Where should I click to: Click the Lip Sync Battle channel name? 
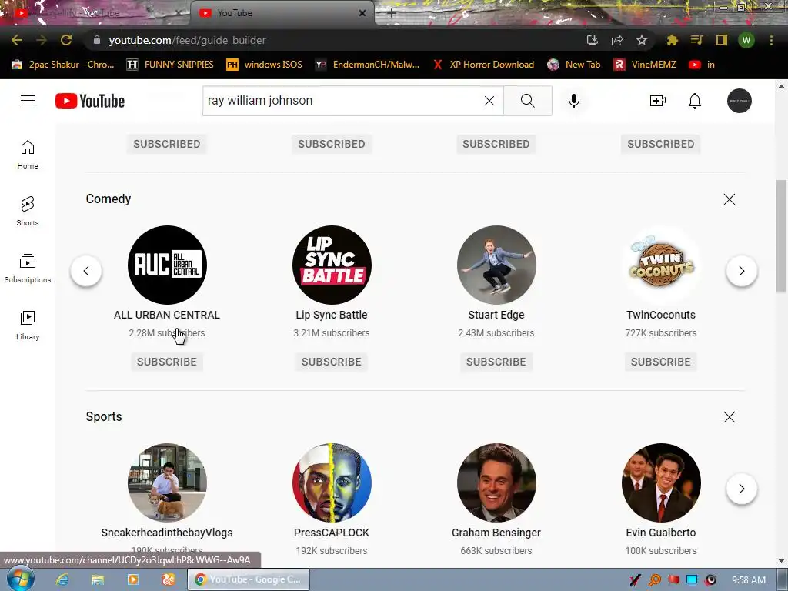coord(332,315)
